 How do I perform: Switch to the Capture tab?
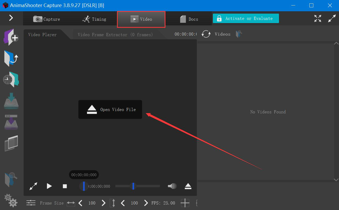pos(47,19)
